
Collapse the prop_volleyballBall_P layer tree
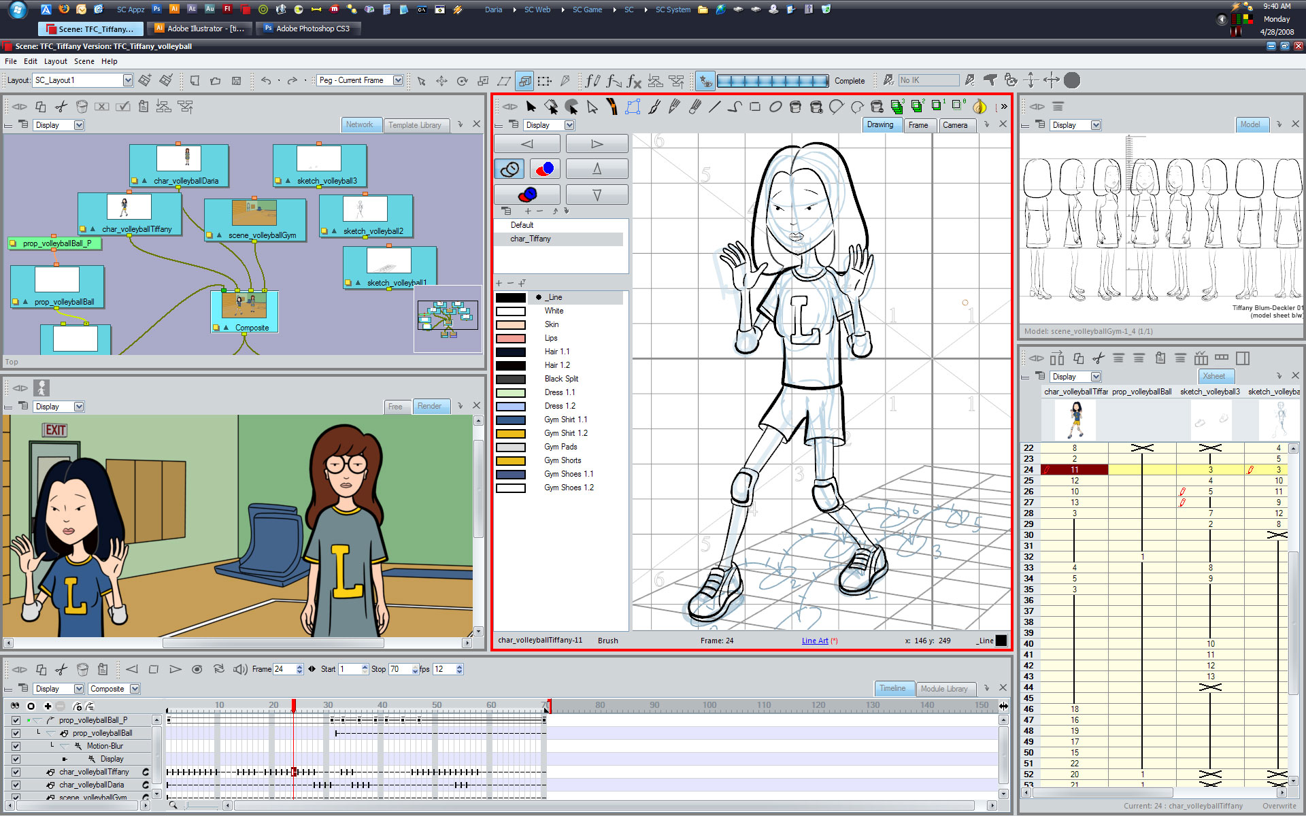pyautogui.click(x=37, y=720)
